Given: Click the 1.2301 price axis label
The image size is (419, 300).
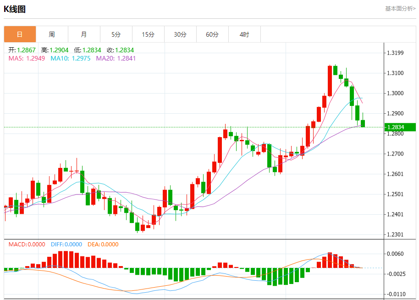Looking at the screenshot, I should point(395,234).
